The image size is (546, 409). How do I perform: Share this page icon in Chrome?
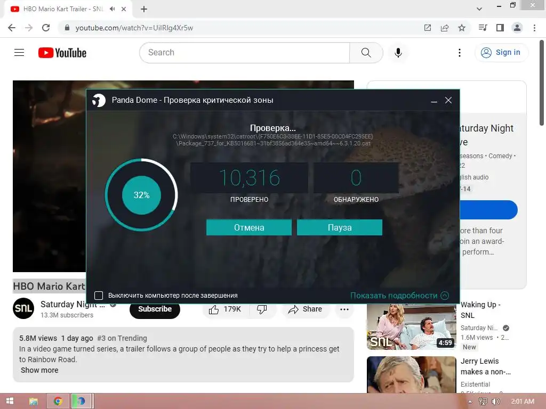click(x=445, y=28)
